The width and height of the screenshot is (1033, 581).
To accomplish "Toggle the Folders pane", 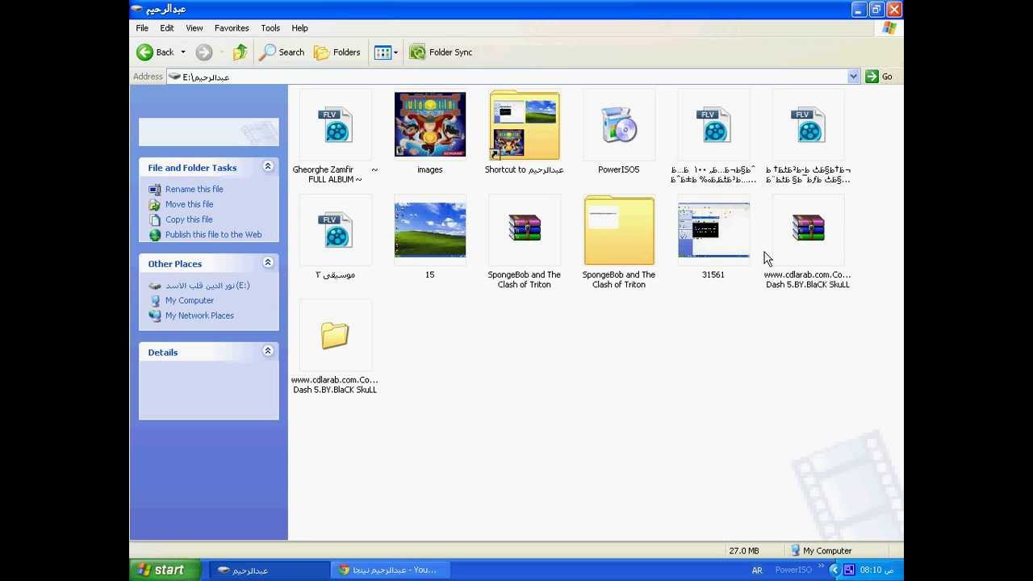I will pos(337,52).
